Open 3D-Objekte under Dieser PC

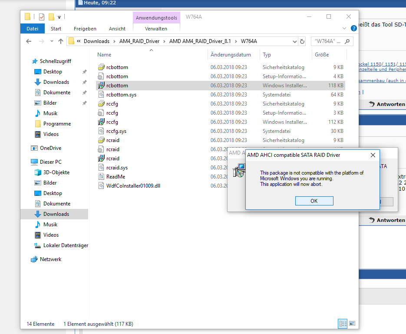[x=56, y=172]
